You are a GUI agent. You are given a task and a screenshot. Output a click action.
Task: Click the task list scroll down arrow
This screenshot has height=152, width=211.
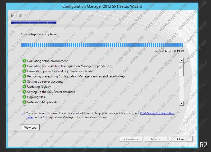181,103
